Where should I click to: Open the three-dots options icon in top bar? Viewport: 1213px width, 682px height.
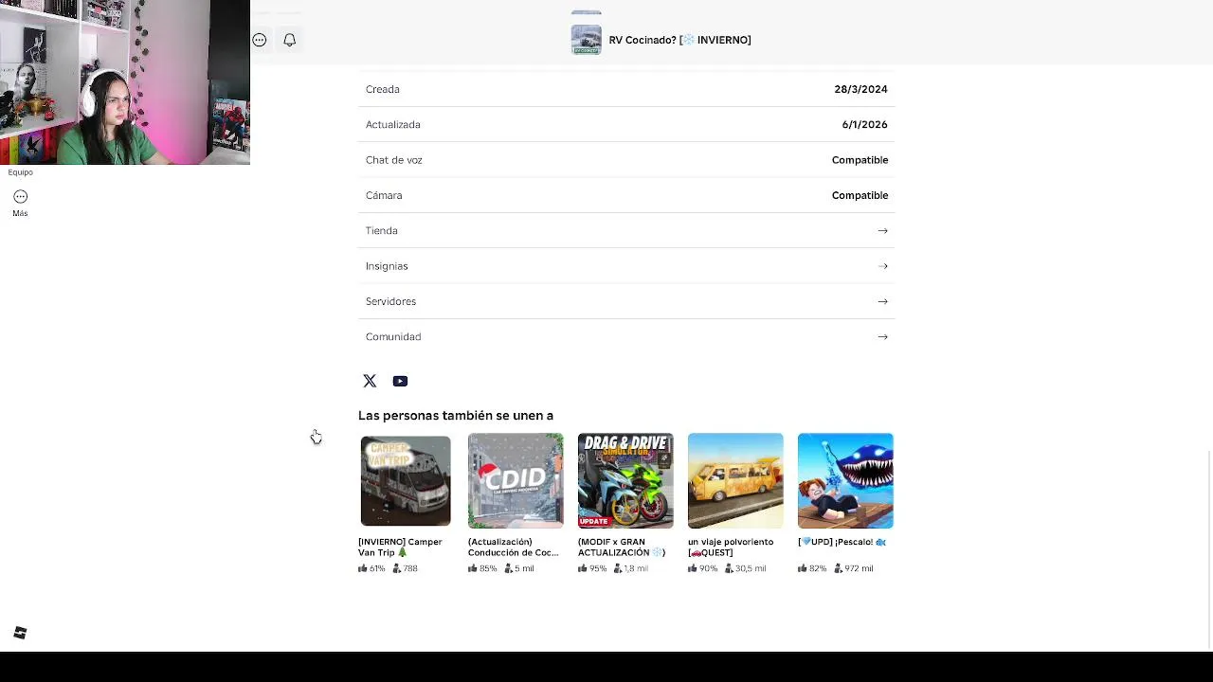click(x=260, y=40)
